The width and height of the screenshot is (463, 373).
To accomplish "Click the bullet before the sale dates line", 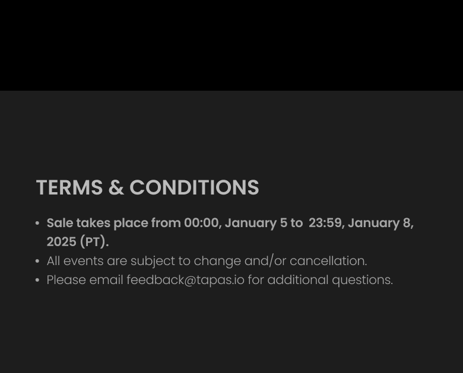I will (37, 224).
